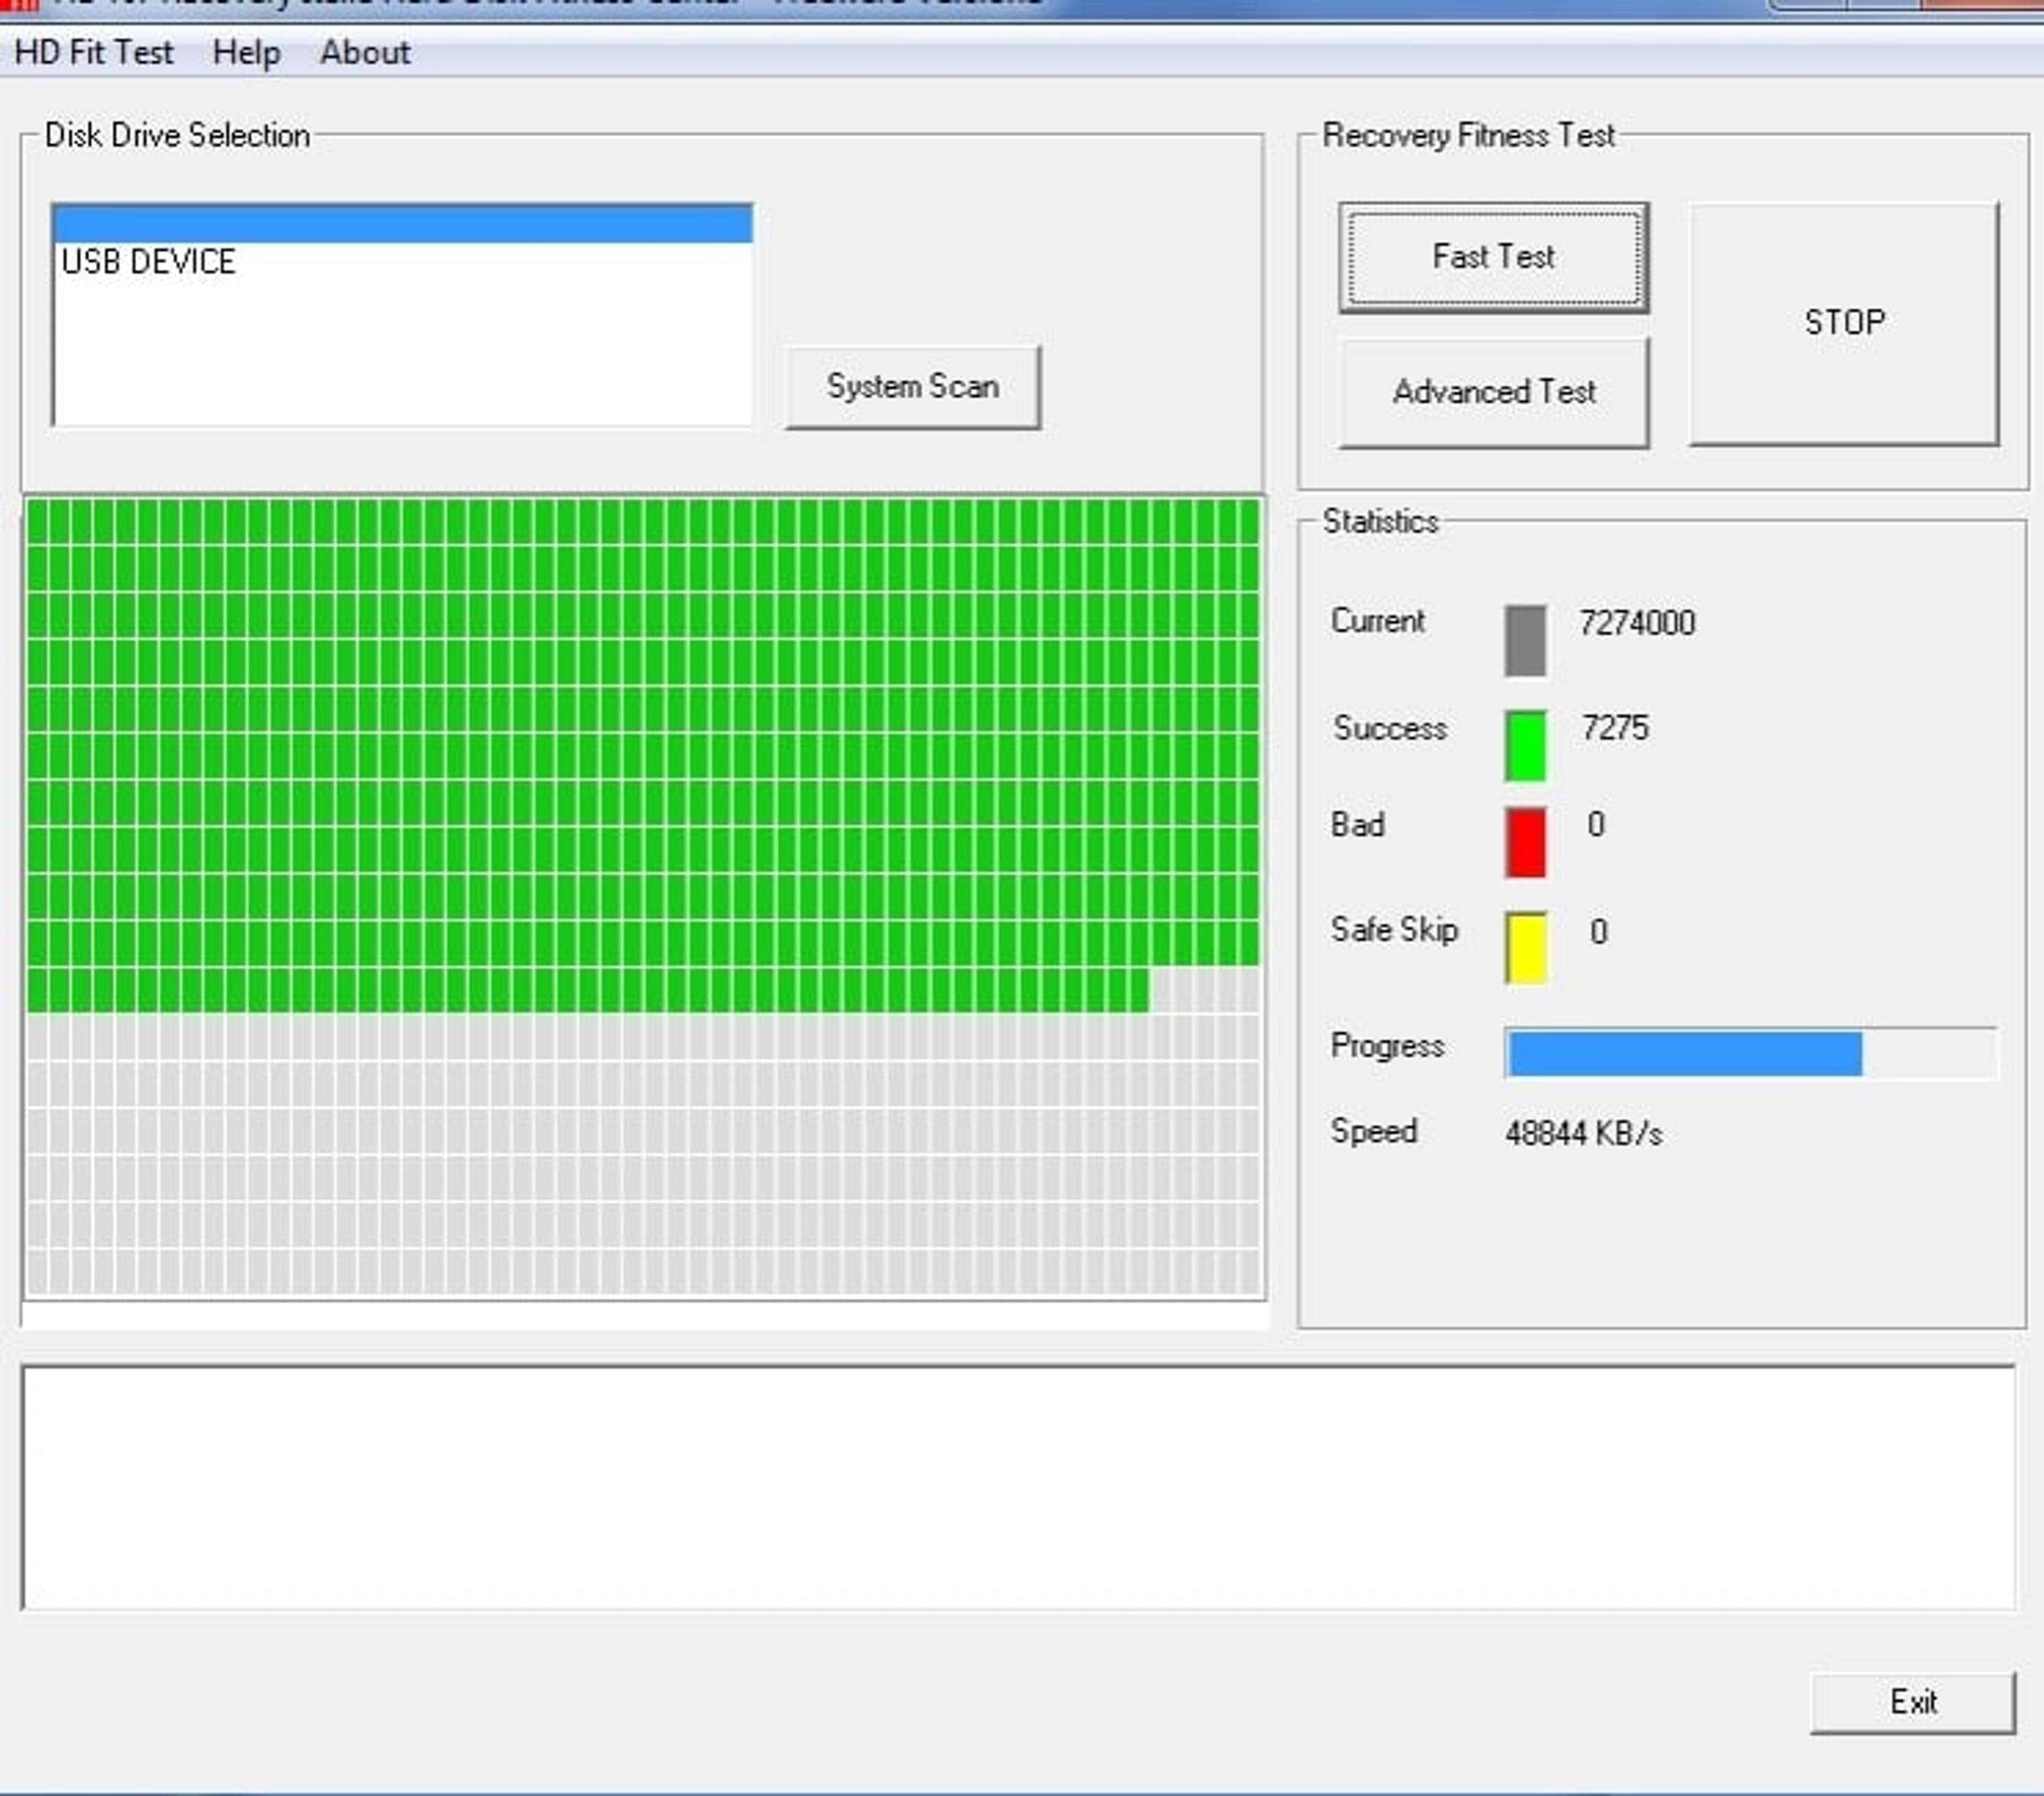Click the STOP button
The image size is (2044, 1796).
[x=1844, y=323]
